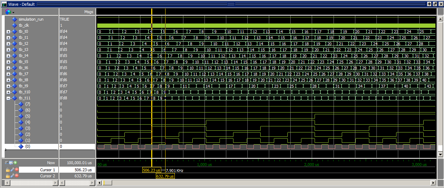Expand the tb_t8 signal bus

8,80
